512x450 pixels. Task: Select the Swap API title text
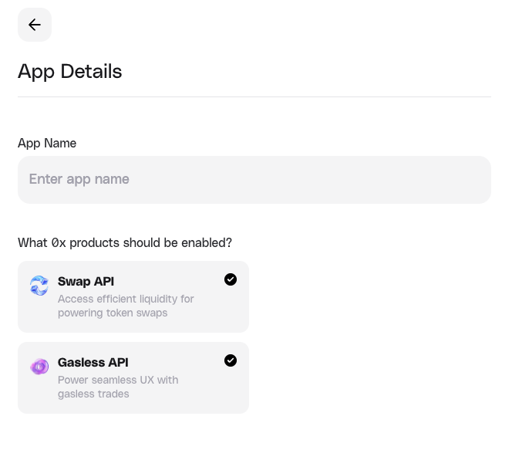tap(86, 281)
